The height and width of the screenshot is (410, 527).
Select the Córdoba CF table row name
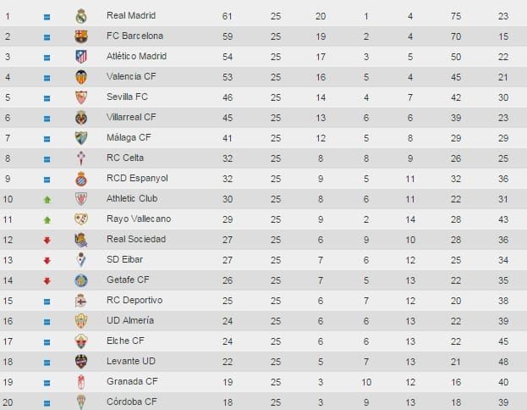pyautogui.click(x=132, y=402)
